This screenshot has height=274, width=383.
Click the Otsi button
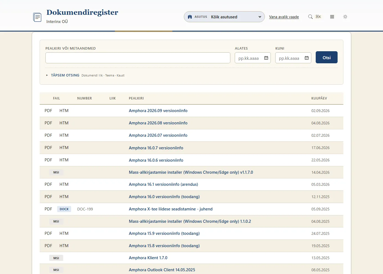pos(327,57)
